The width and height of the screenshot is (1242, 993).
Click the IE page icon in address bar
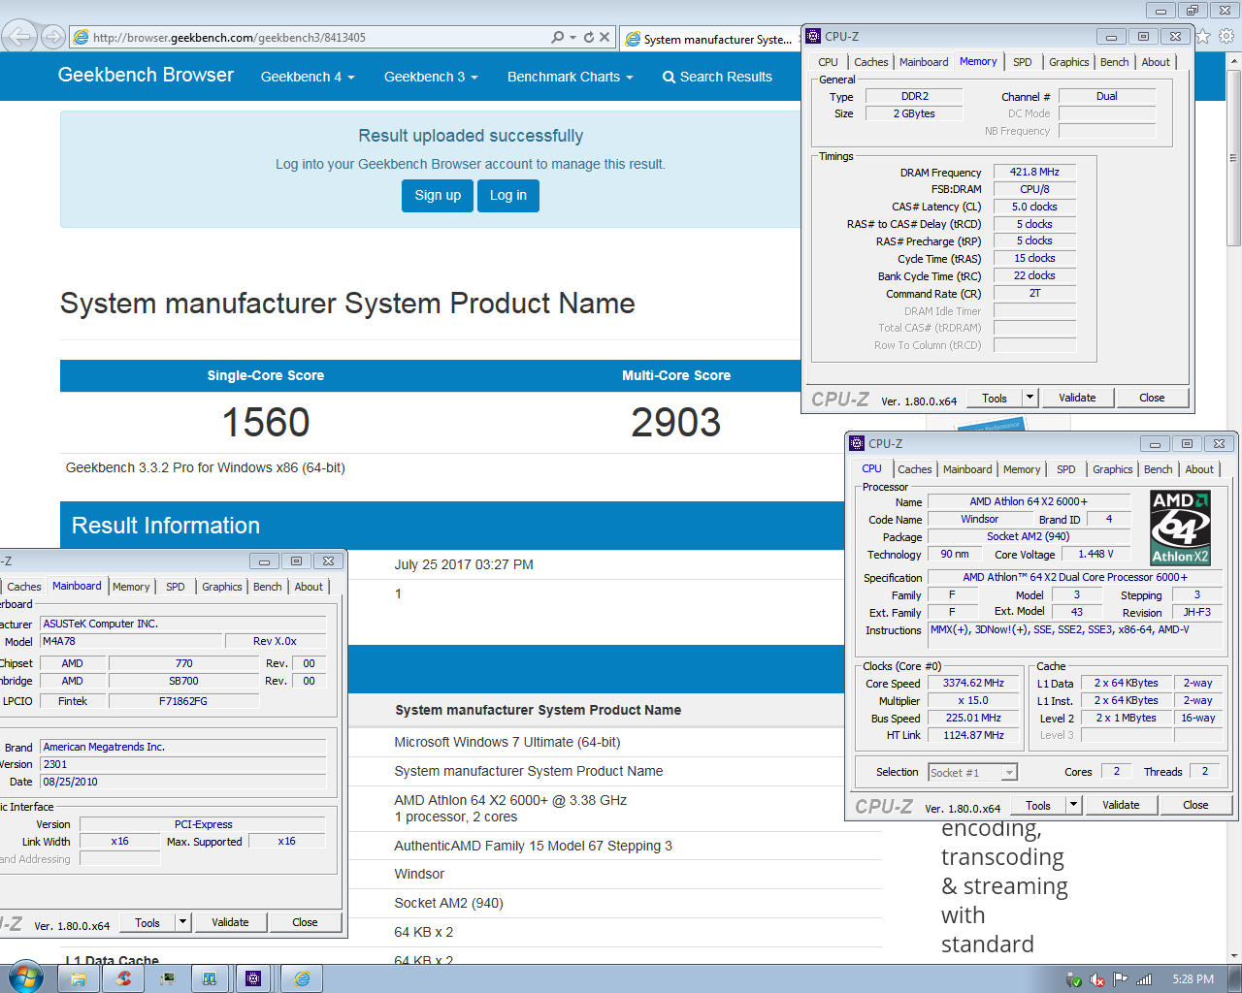[x=82, y=37]
